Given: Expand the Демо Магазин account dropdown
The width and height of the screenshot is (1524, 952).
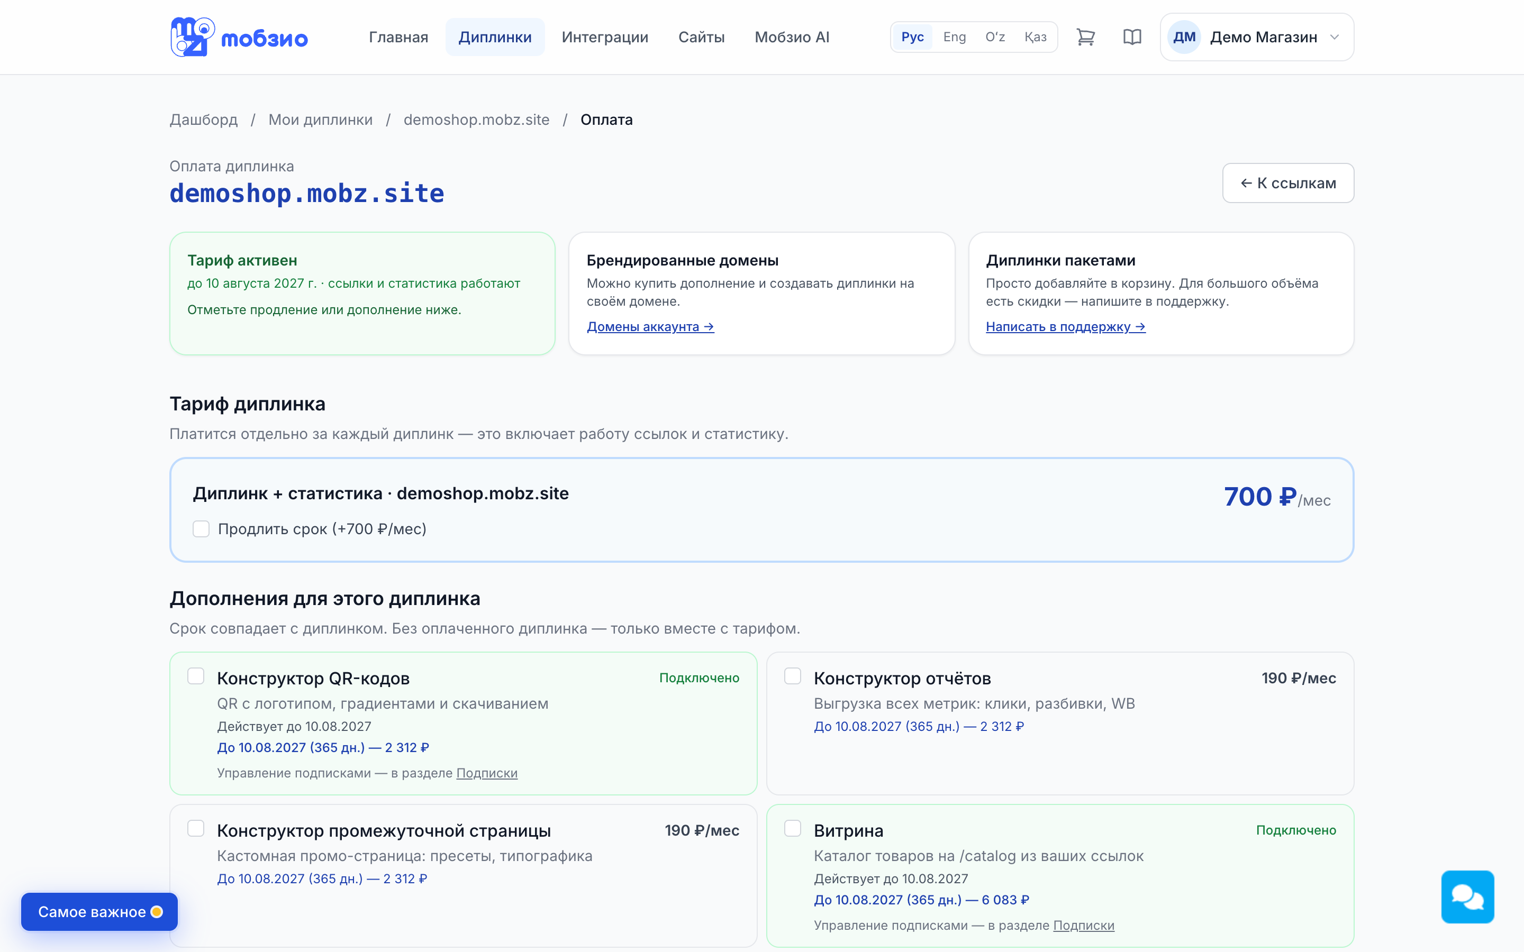Looking at the screenshot, I should [1257, 37].
